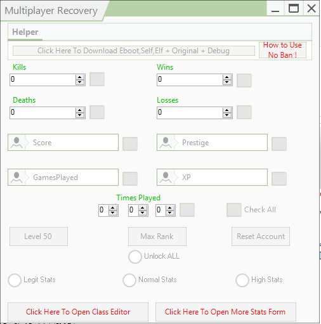The width and height of the screenshot is (321, 324).
Task: Click the user icon in Score field
Action: tap(16, 143)
